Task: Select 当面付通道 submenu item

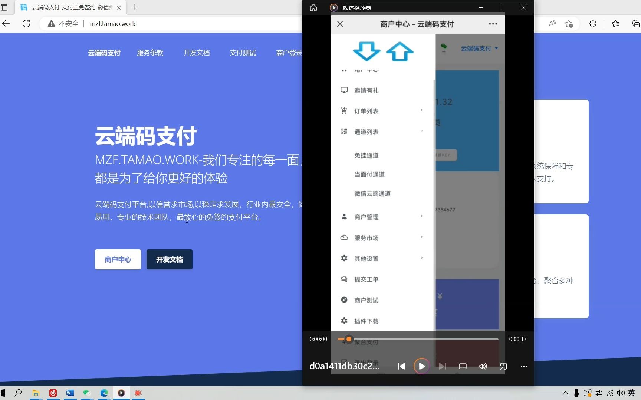Action: coord(369,174)
